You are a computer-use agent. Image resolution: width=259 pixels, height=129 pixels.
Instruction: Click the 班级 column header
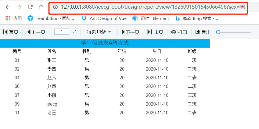[192, 51]
